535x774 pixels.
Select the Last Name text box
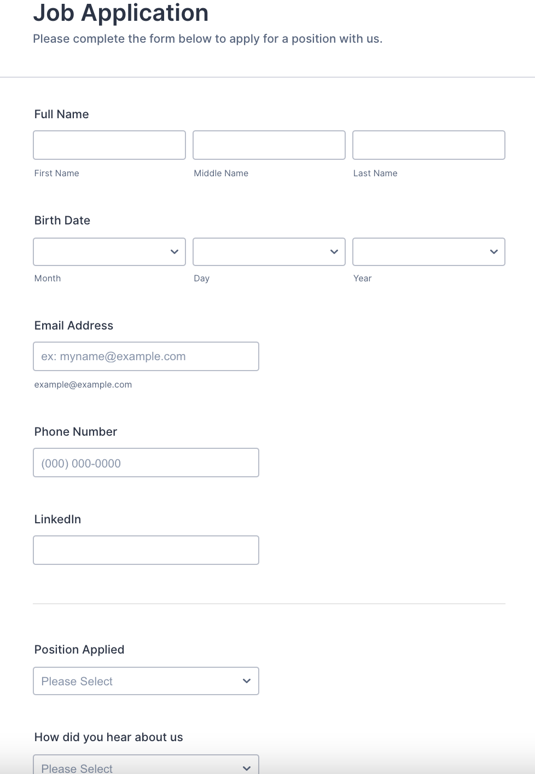429,145
